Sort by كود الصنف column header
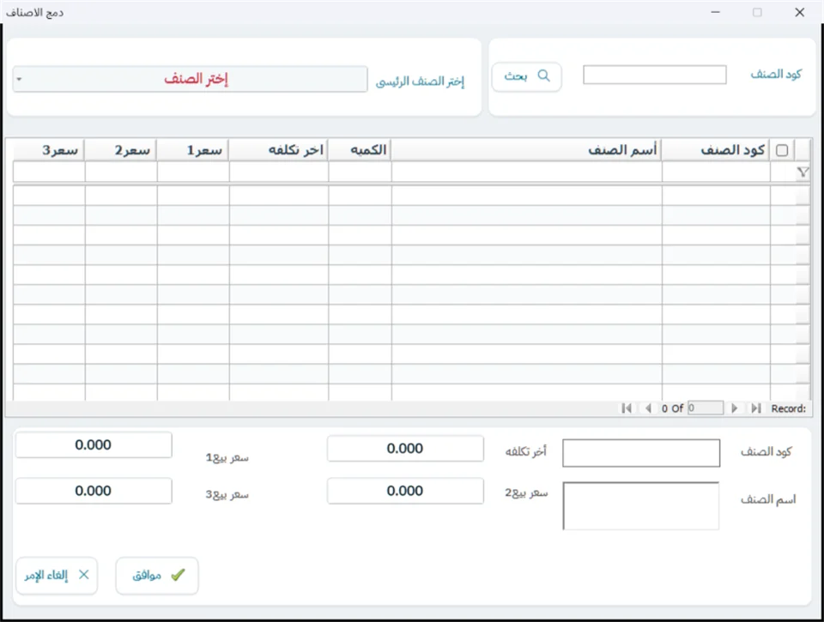Screen dimensions: 824x622 point(716,150)
